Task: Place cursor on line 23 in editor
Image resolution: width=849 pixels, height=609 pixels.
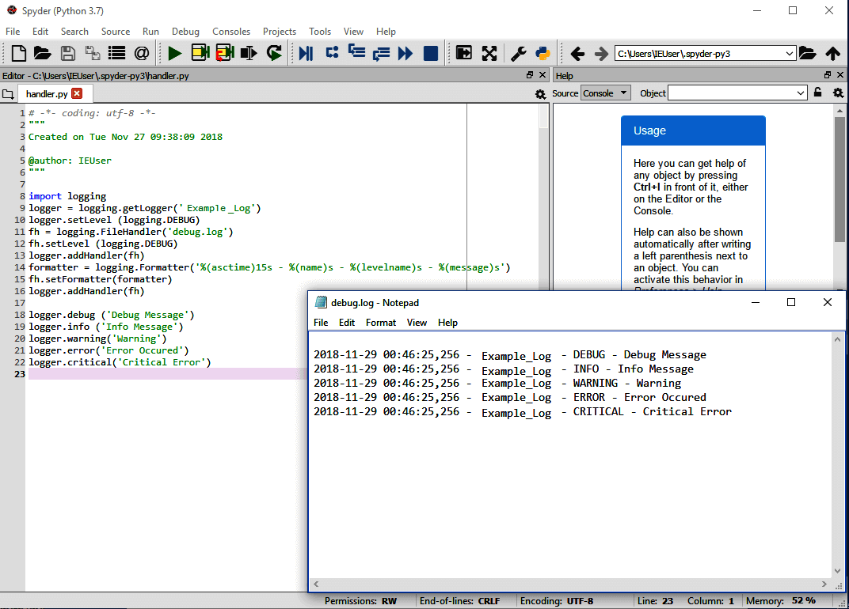Action: coord(168,374)
